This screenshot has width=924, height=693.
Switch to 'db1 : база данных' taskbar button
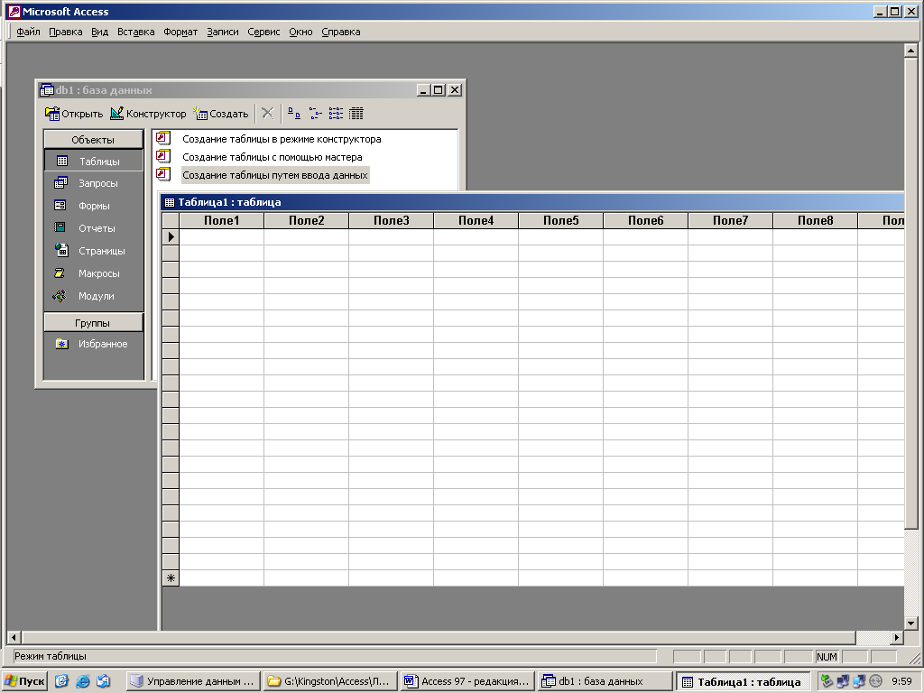(605, 681)
